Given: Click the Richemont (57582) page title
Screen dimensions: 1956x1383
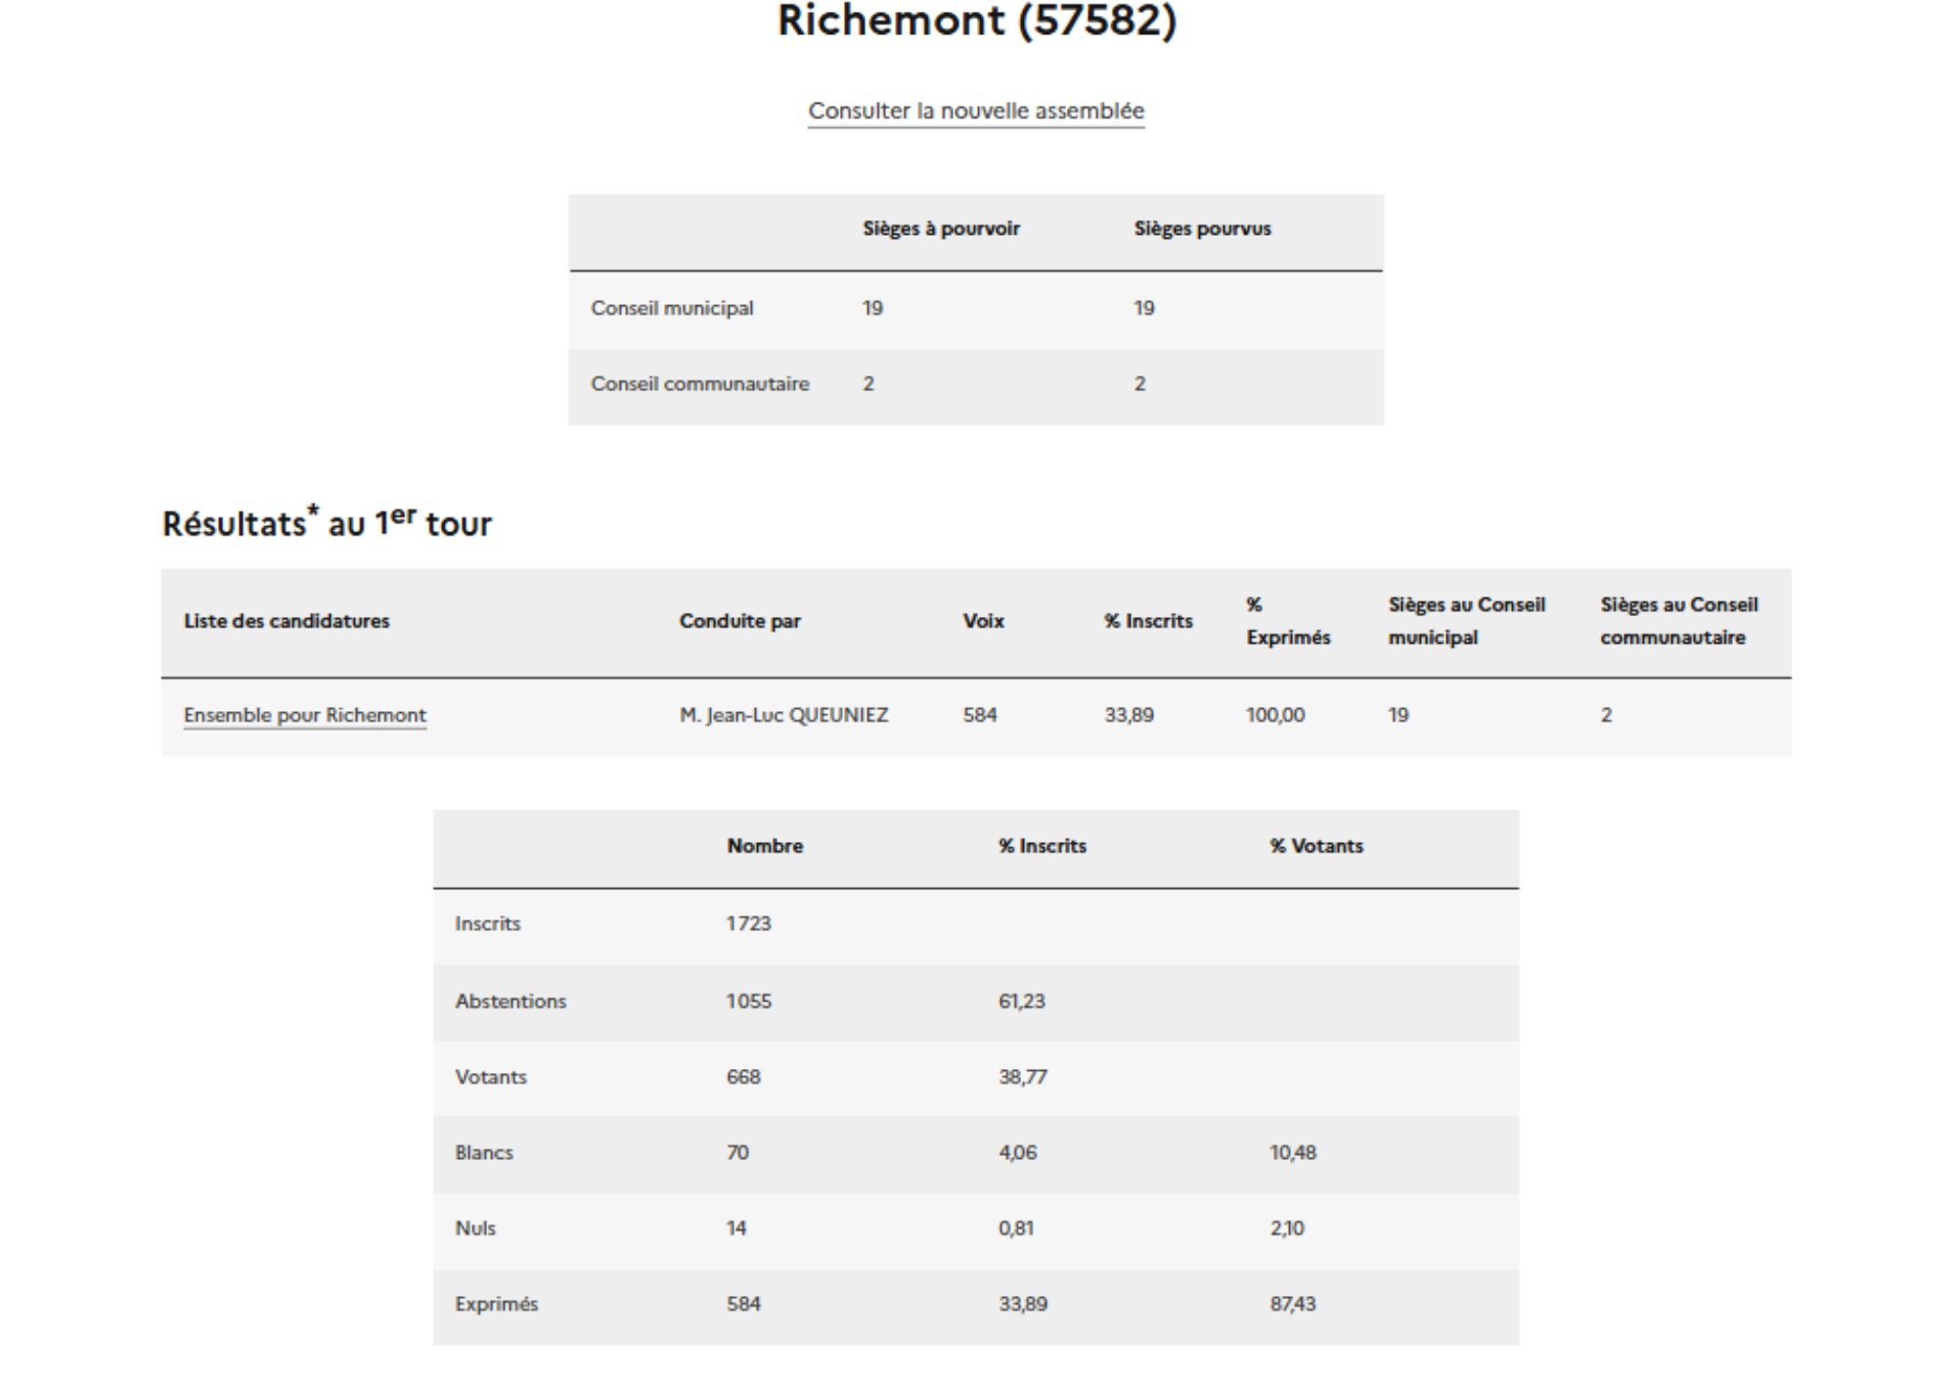Looking at the screenshot, I should coord(976,22).
